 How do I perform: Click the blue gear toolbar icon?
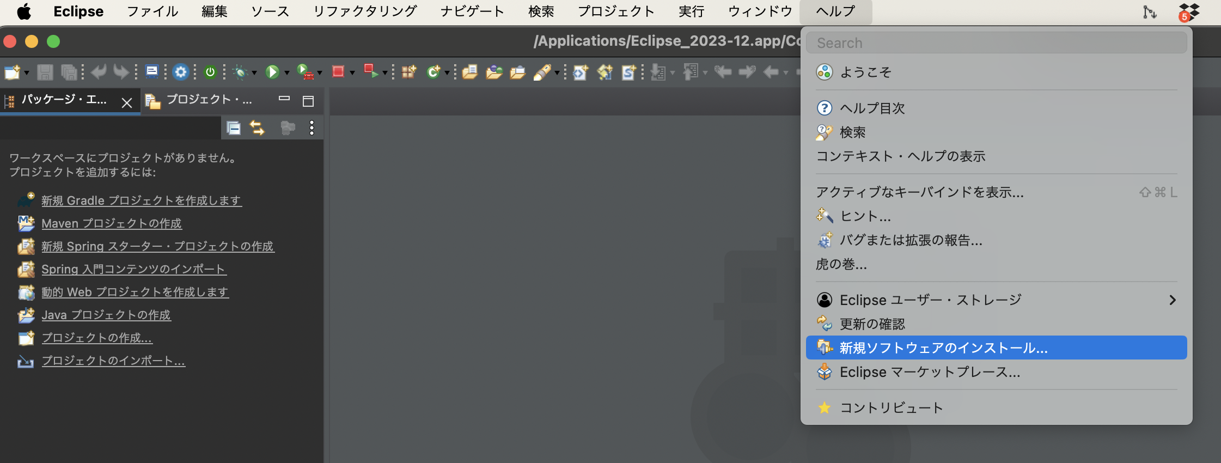[x=181, y=72]
